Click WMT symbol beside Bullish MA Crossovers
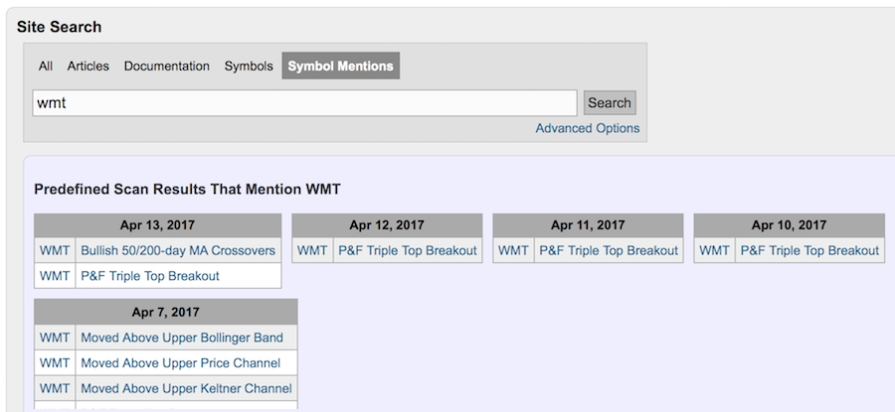 click(x=55, y=250)
